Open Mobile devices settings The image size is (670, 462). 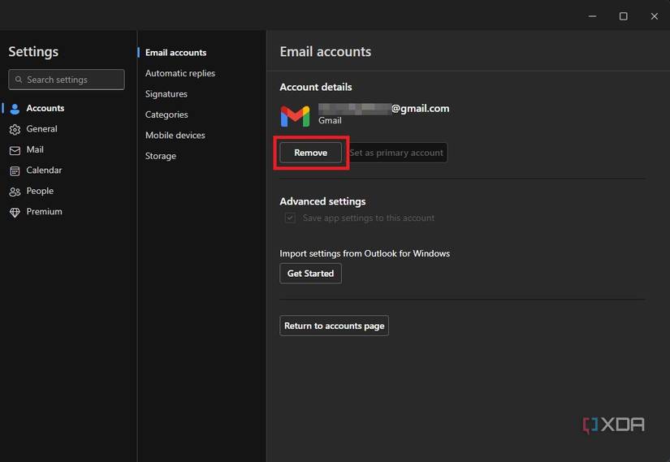(175, 136)
